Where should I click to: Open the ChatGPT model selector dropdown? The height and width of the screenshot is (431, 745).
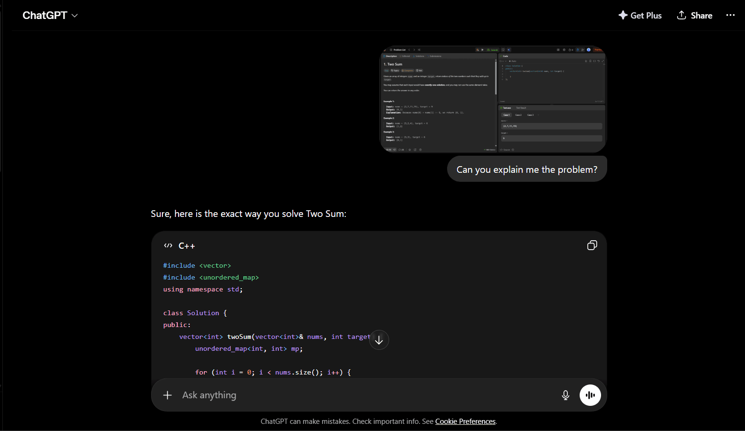pyautogui.click(x=50, y=15)
